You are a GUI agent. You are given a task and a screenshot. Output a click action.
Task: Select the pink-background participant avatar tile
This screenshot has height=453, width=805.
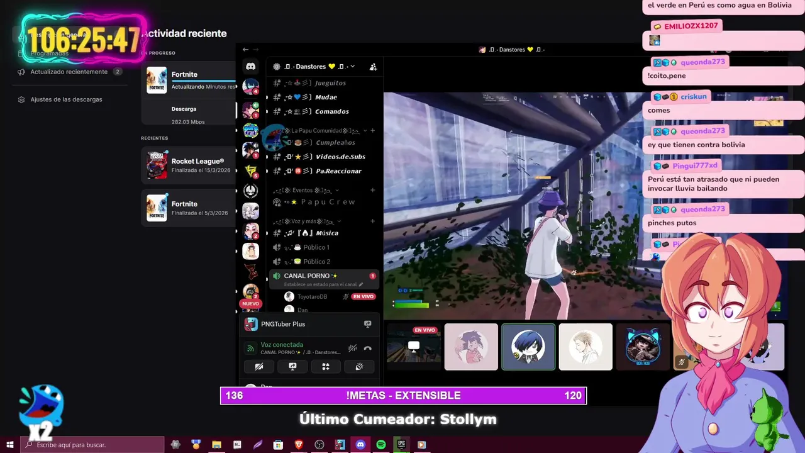point(471,347)
